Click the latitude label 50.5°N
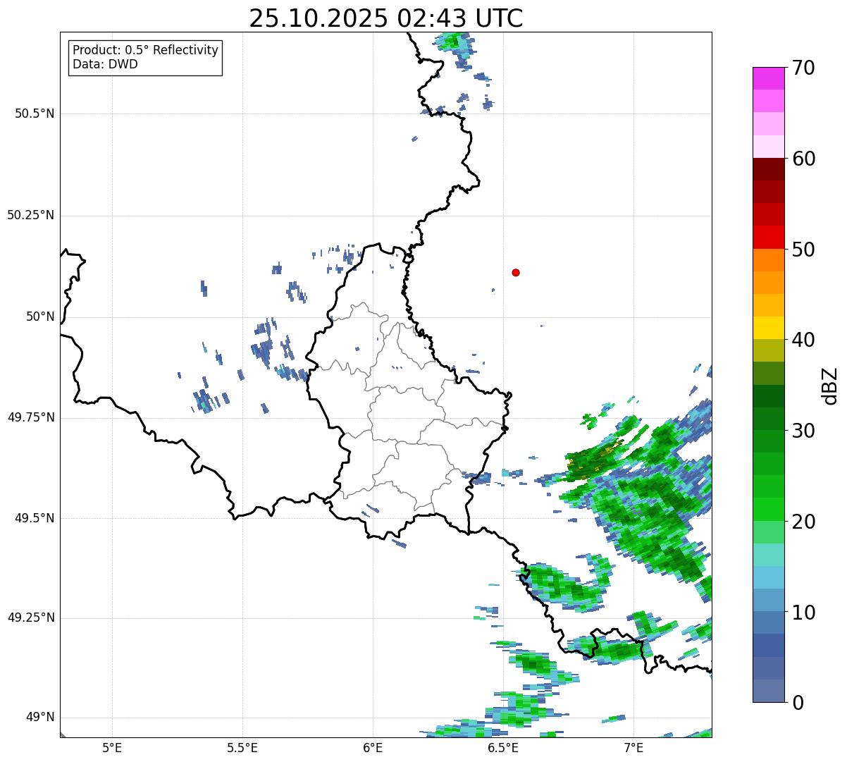 [35, 113]
